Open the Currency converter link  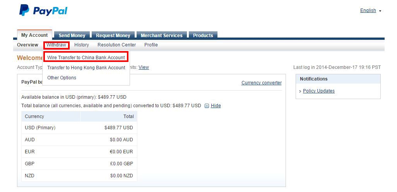pyautogui.click(x=261, y=83)
